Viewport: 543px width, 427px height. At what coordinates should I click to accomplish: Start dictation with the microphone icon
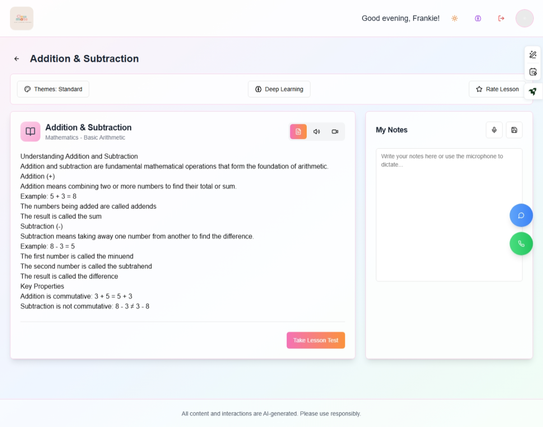tap(494, 130)
